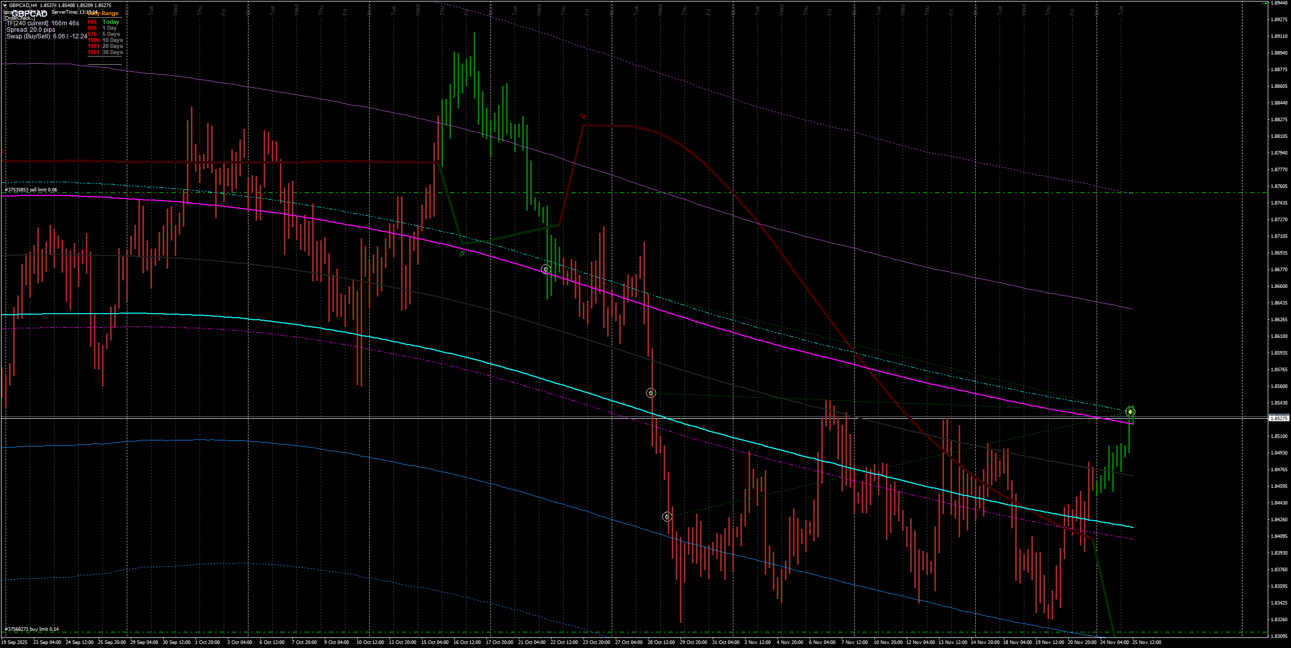This screenshot has height=648, width=1291.
Task: Click the 25 Nov 12:00 time label
Action: [1147, 642]
